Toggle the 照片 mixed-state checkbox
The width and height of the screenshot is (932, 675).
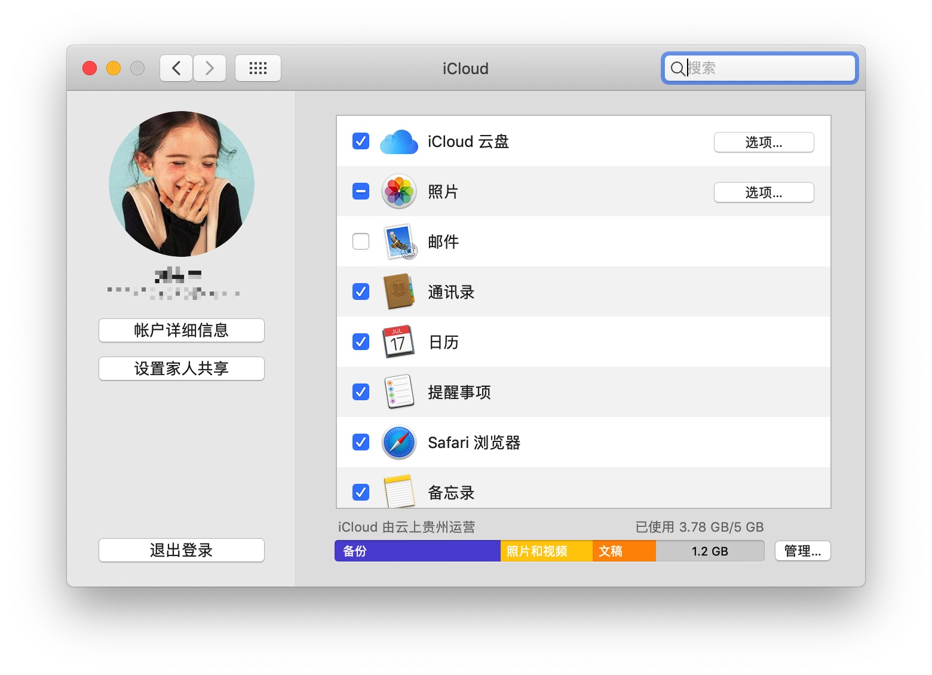[x=361, y=192]
